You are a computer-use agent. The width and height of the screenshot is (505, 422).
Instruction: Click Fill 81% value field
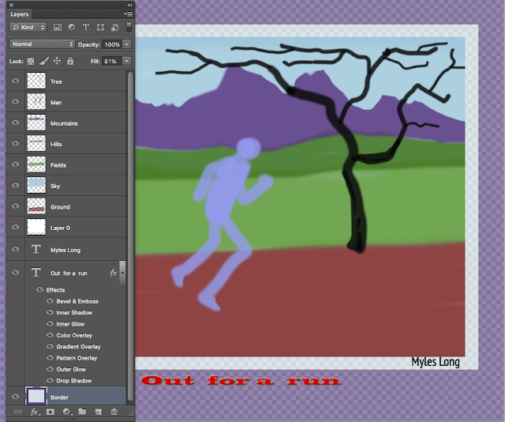pos(112,61)
